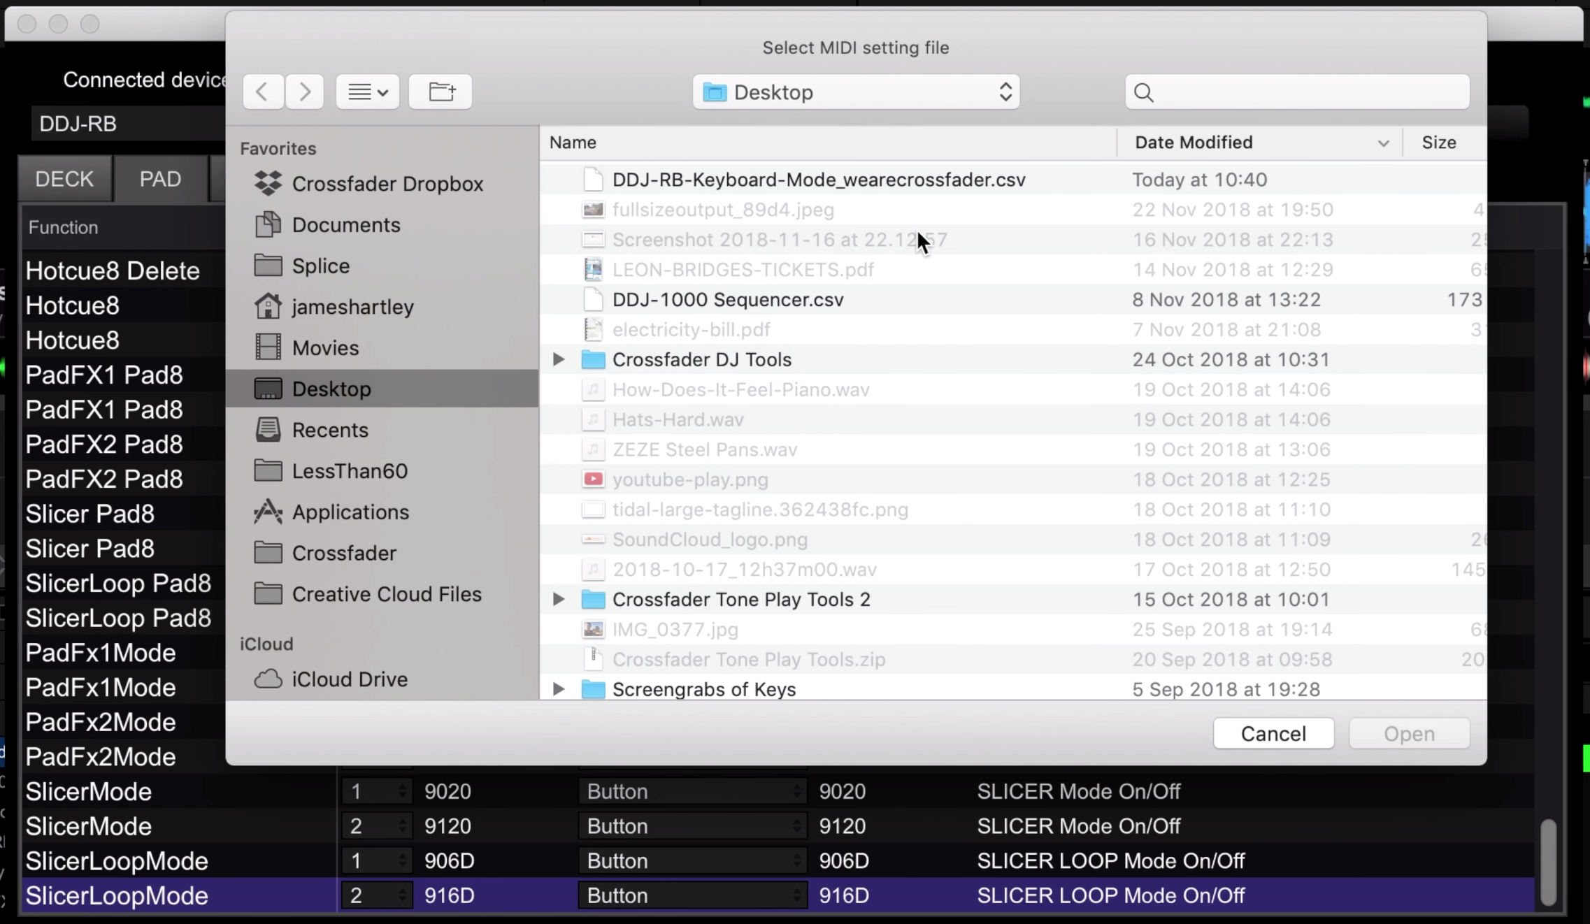Open the Desktop location dropdown
This screenshot has height=924, width=1590.
click(854, 92)
